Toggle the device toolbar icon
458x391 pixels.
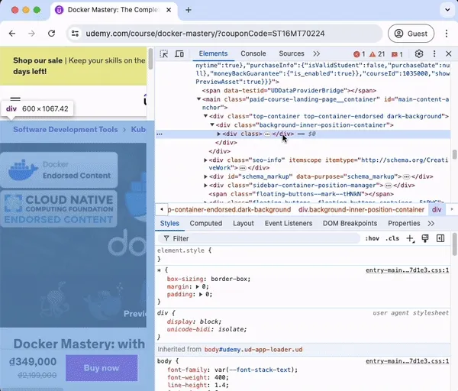179,53
